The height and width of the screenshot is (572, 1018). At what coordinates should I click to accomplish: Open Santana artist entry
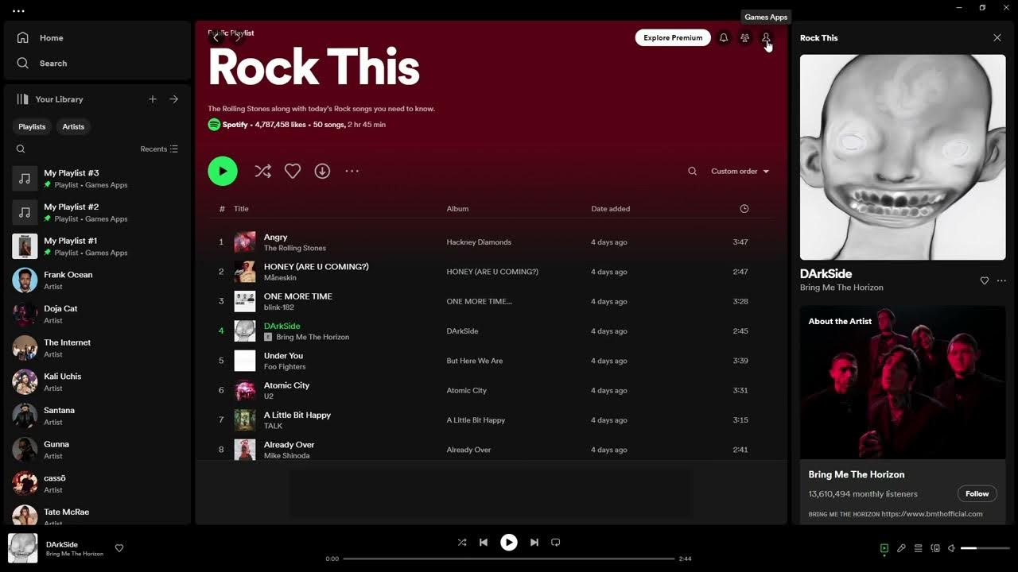(97, 415)
